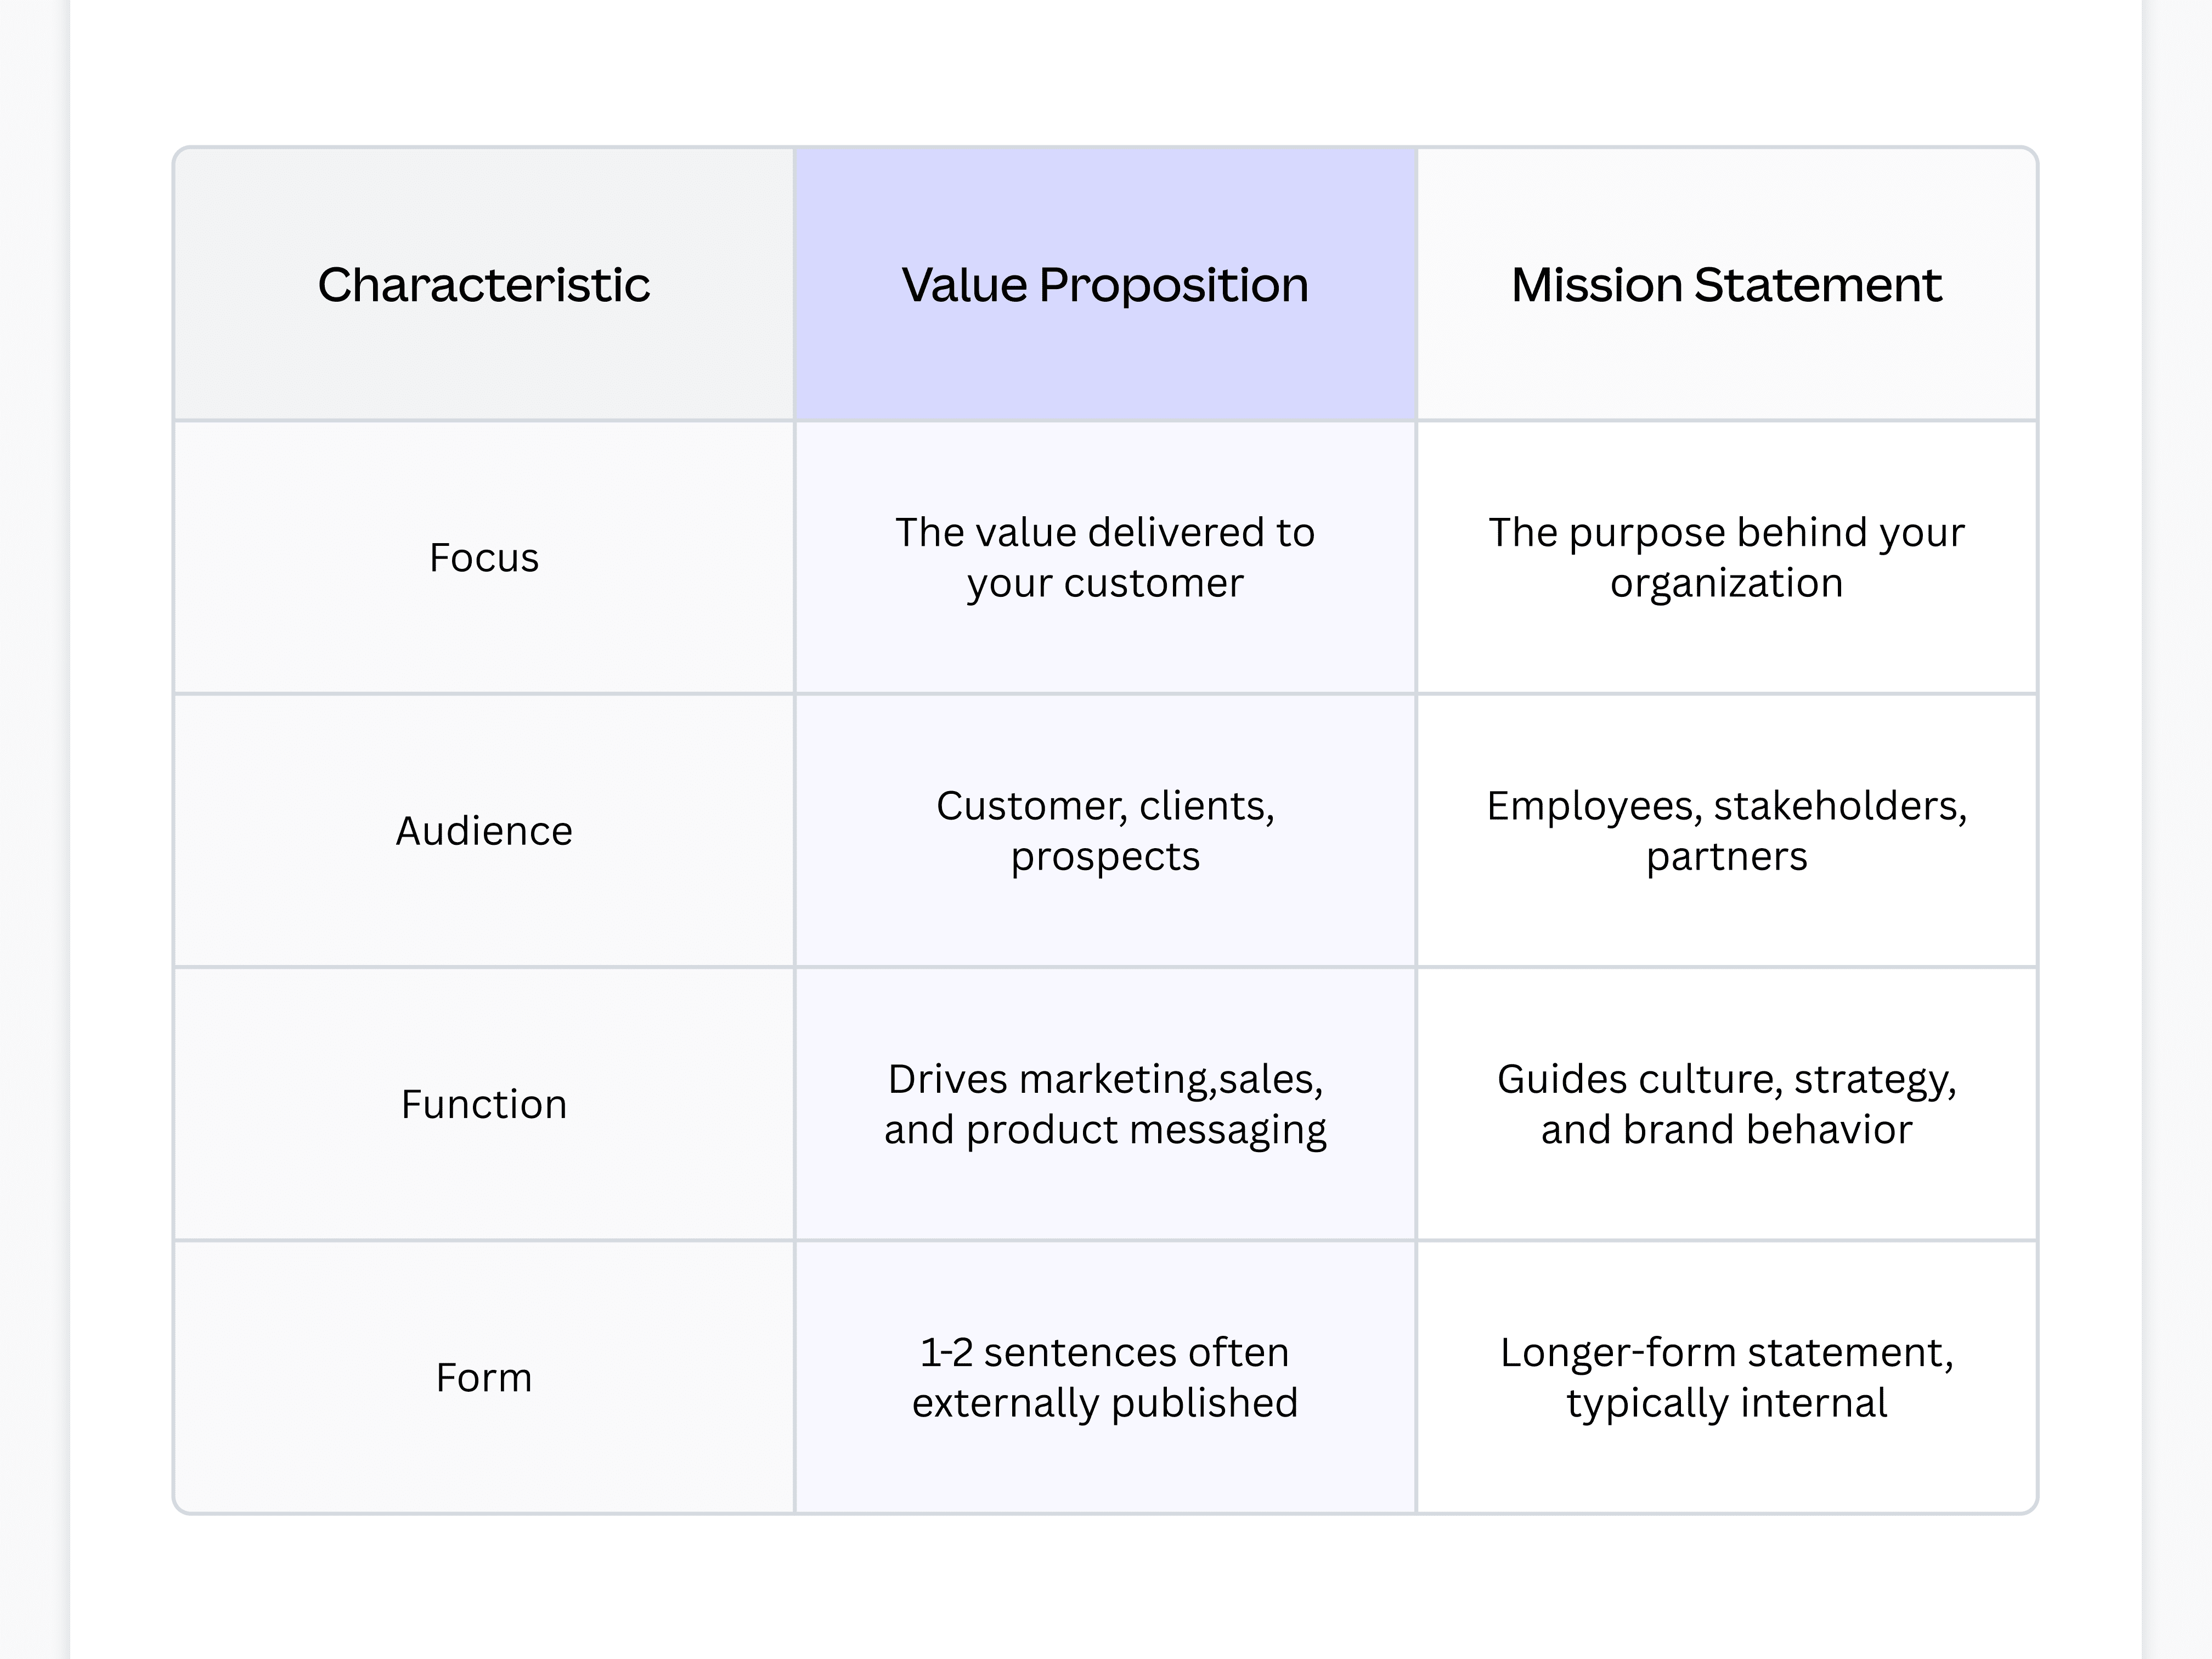
Task: Click "Longer-form statement, typically internal" cell
Action: coord(1726,1377)
